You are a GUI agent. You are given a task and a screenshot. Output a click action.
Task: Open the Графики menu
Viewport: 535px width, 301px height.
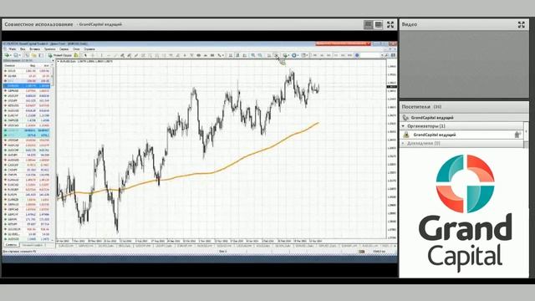50,49
